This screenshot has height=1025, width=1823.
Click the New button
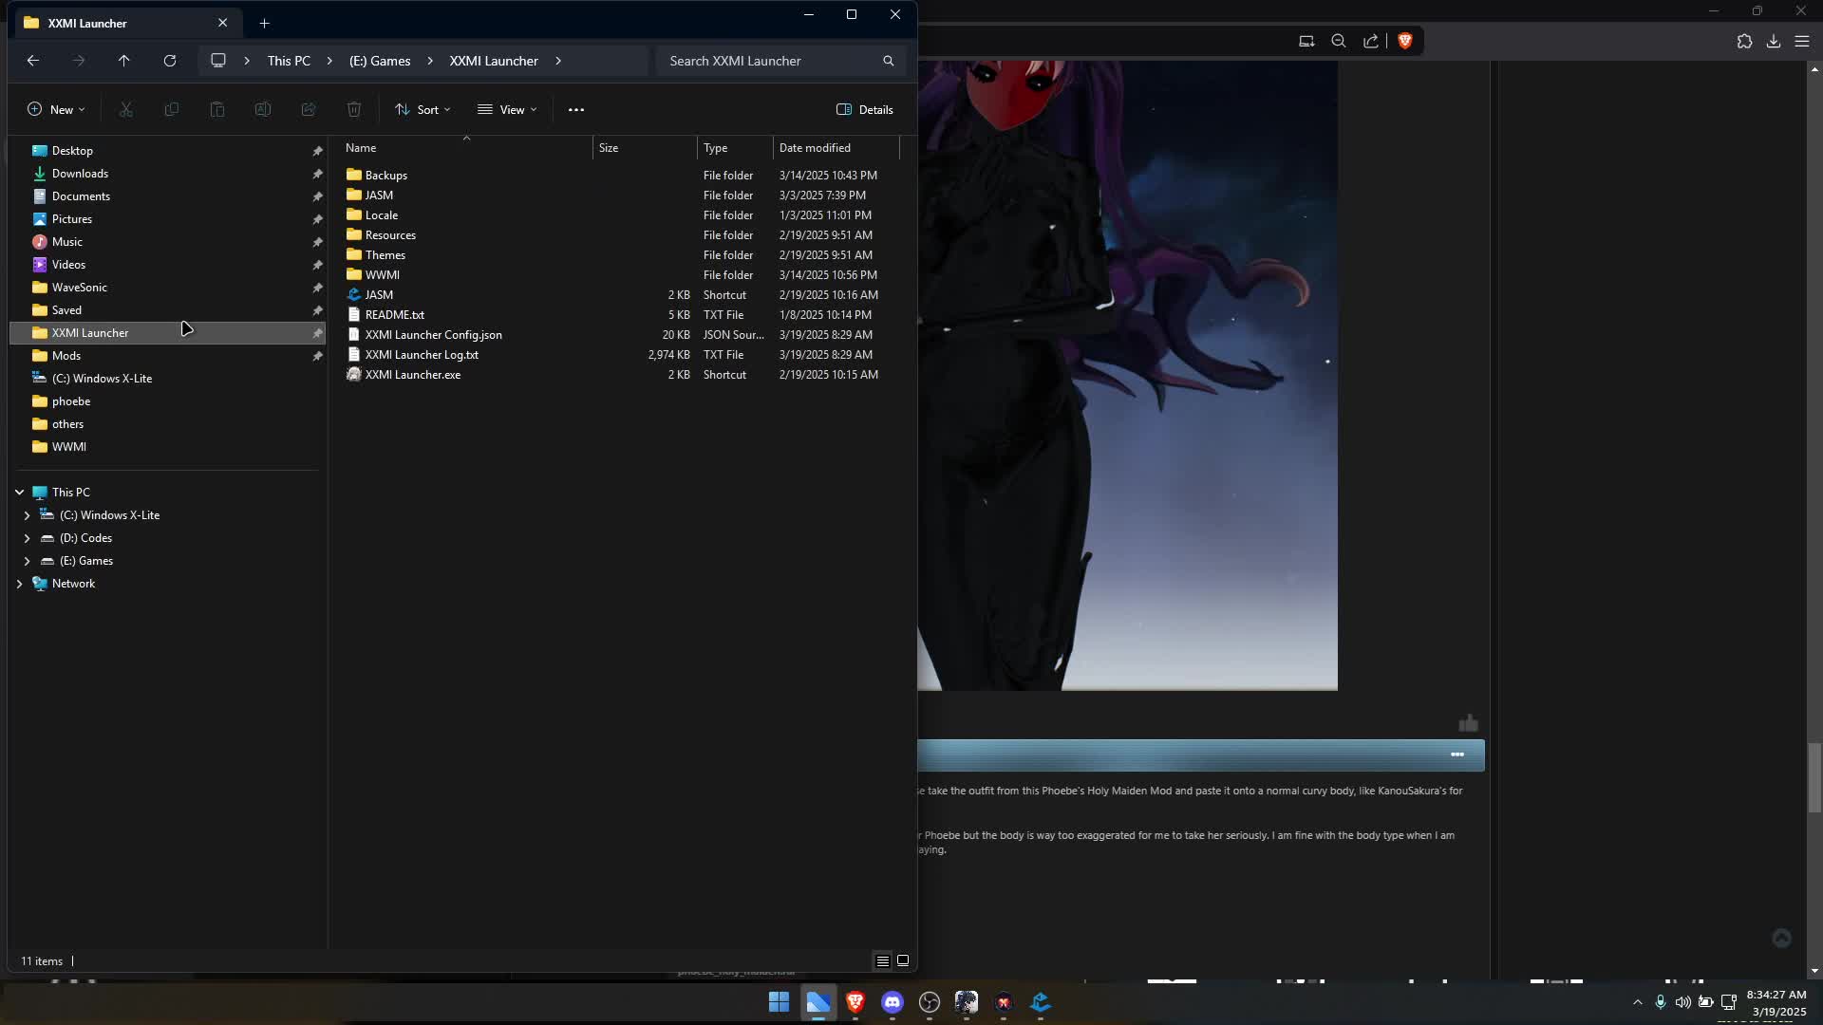56,109
